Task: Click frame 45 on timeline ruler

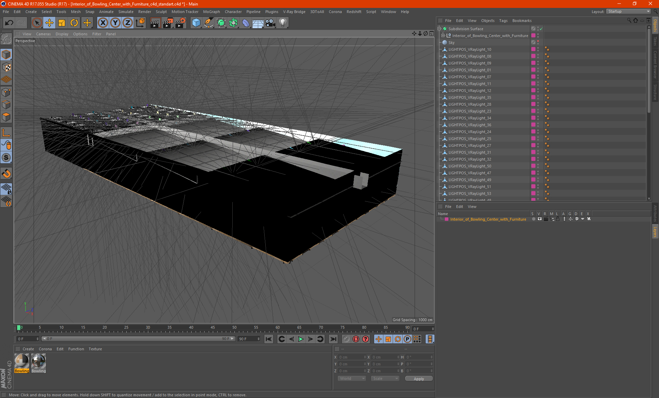Action: click(213, 328)
